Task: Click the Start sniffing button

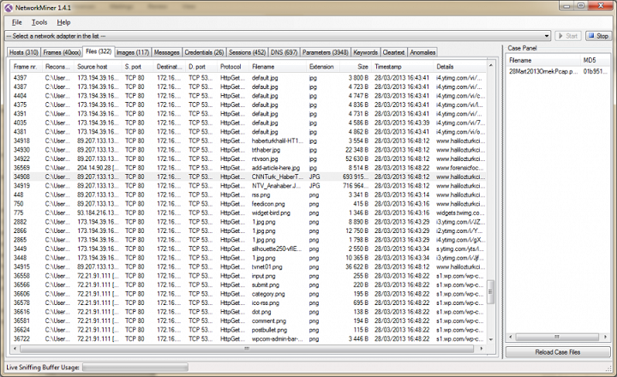Action: coord(567,36)
